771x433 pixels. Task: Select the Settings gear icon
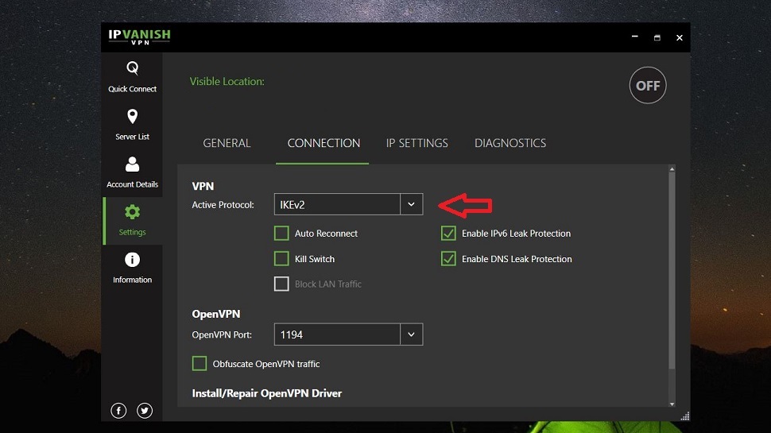point(132,212)
